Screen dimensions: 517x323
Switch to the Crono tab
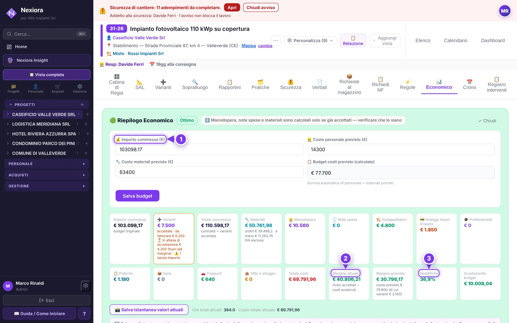(469, 85)
